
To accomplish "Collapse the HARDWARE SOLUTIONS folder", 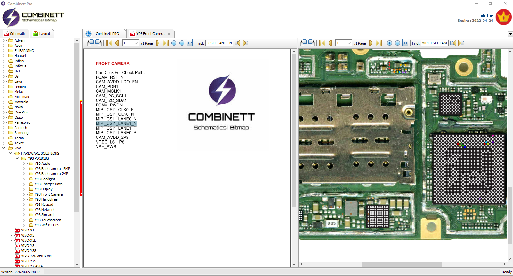I will (10, 153).
